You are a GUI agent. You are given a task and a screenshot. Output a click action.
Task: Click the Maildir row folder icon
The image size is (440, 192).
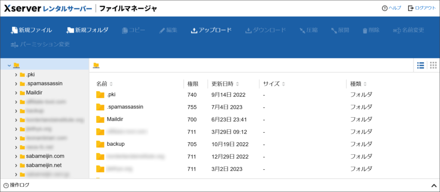[x=100, y=119]
